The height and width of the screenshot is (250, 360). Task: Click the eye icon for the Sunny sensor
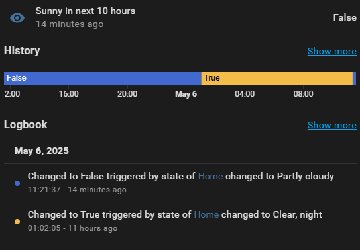point(17,18)
